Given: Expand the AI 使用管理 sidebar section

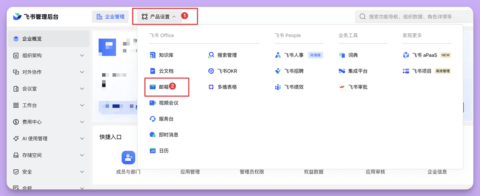Looking at the screenshot, I should click(x=82, y=138).
